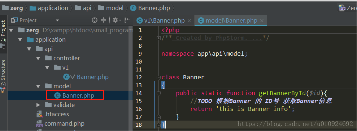Click the scroll from source target icon
The height and width of the screenshot is (131, 357).
click(95, 20)
